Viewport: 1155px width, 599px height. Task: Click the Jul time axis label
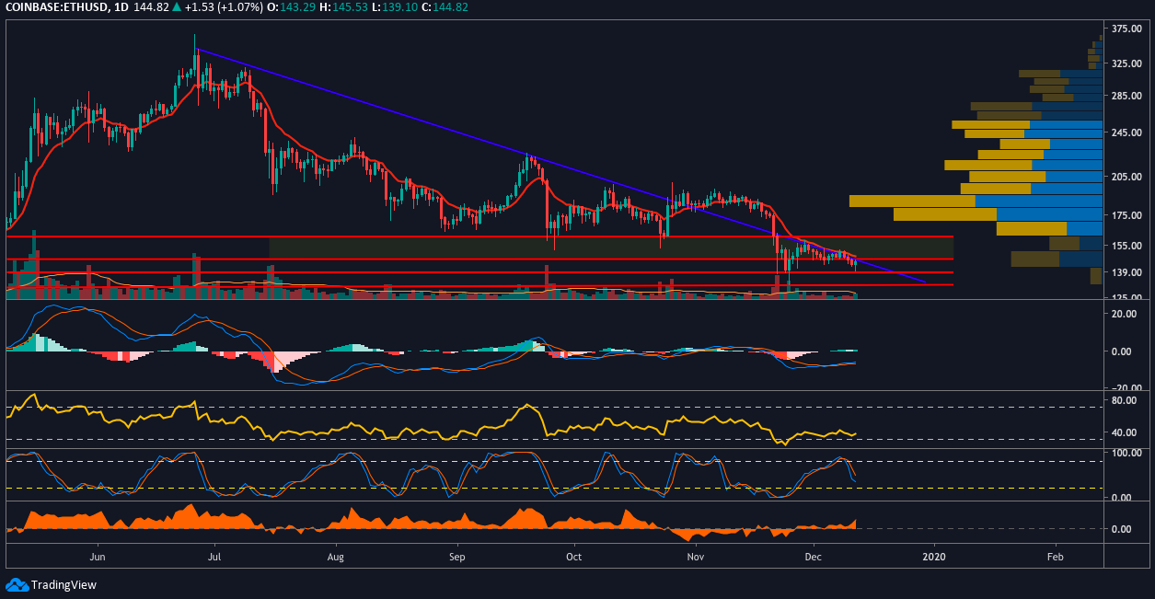click(x=214, y=557)
